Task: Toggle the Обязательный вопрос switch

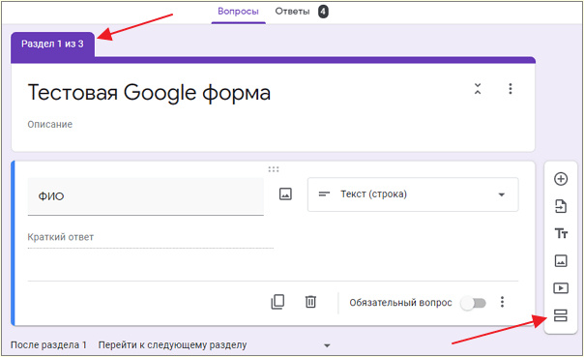Action: 473,303
